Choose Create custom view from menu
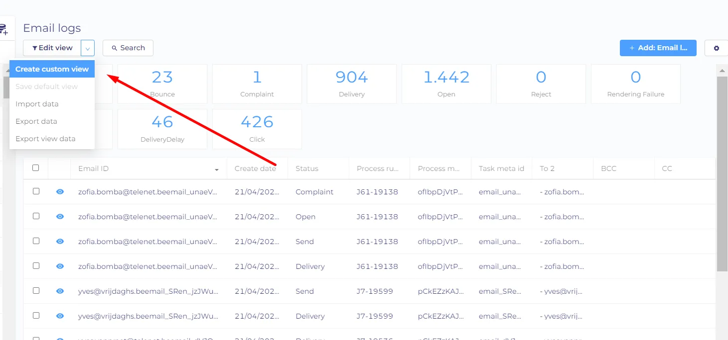The image size is (728, 340). point(52,69)
